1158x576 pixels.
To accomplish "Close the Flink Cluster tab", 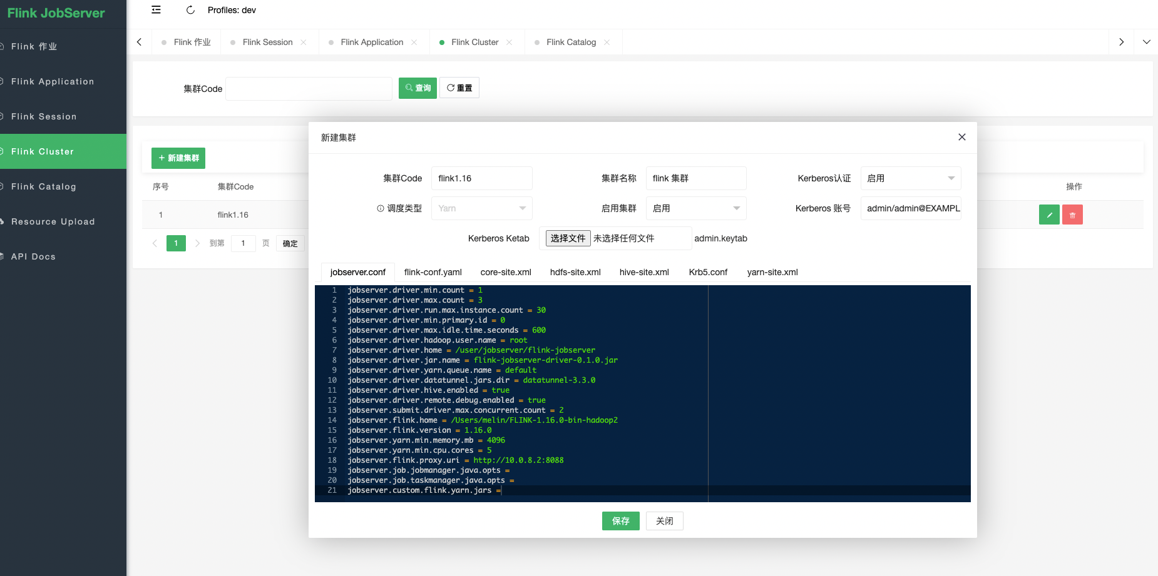I will (510, 42).
